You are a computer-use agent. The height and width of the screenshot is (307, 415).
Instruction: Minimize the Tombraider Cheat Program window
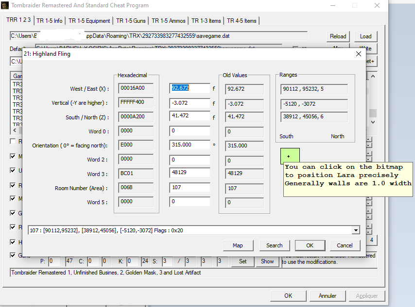coord(333,5)
